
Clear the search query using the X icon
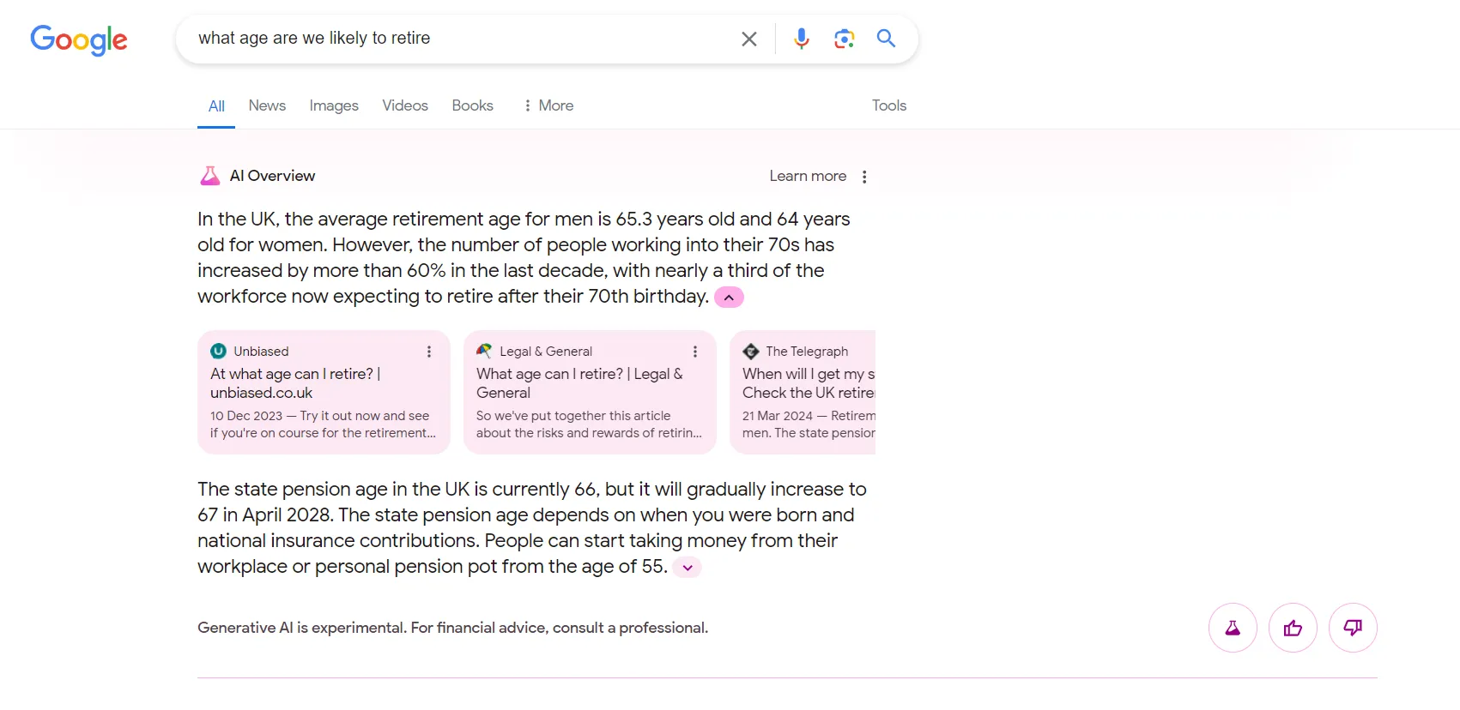pos(748,39)
